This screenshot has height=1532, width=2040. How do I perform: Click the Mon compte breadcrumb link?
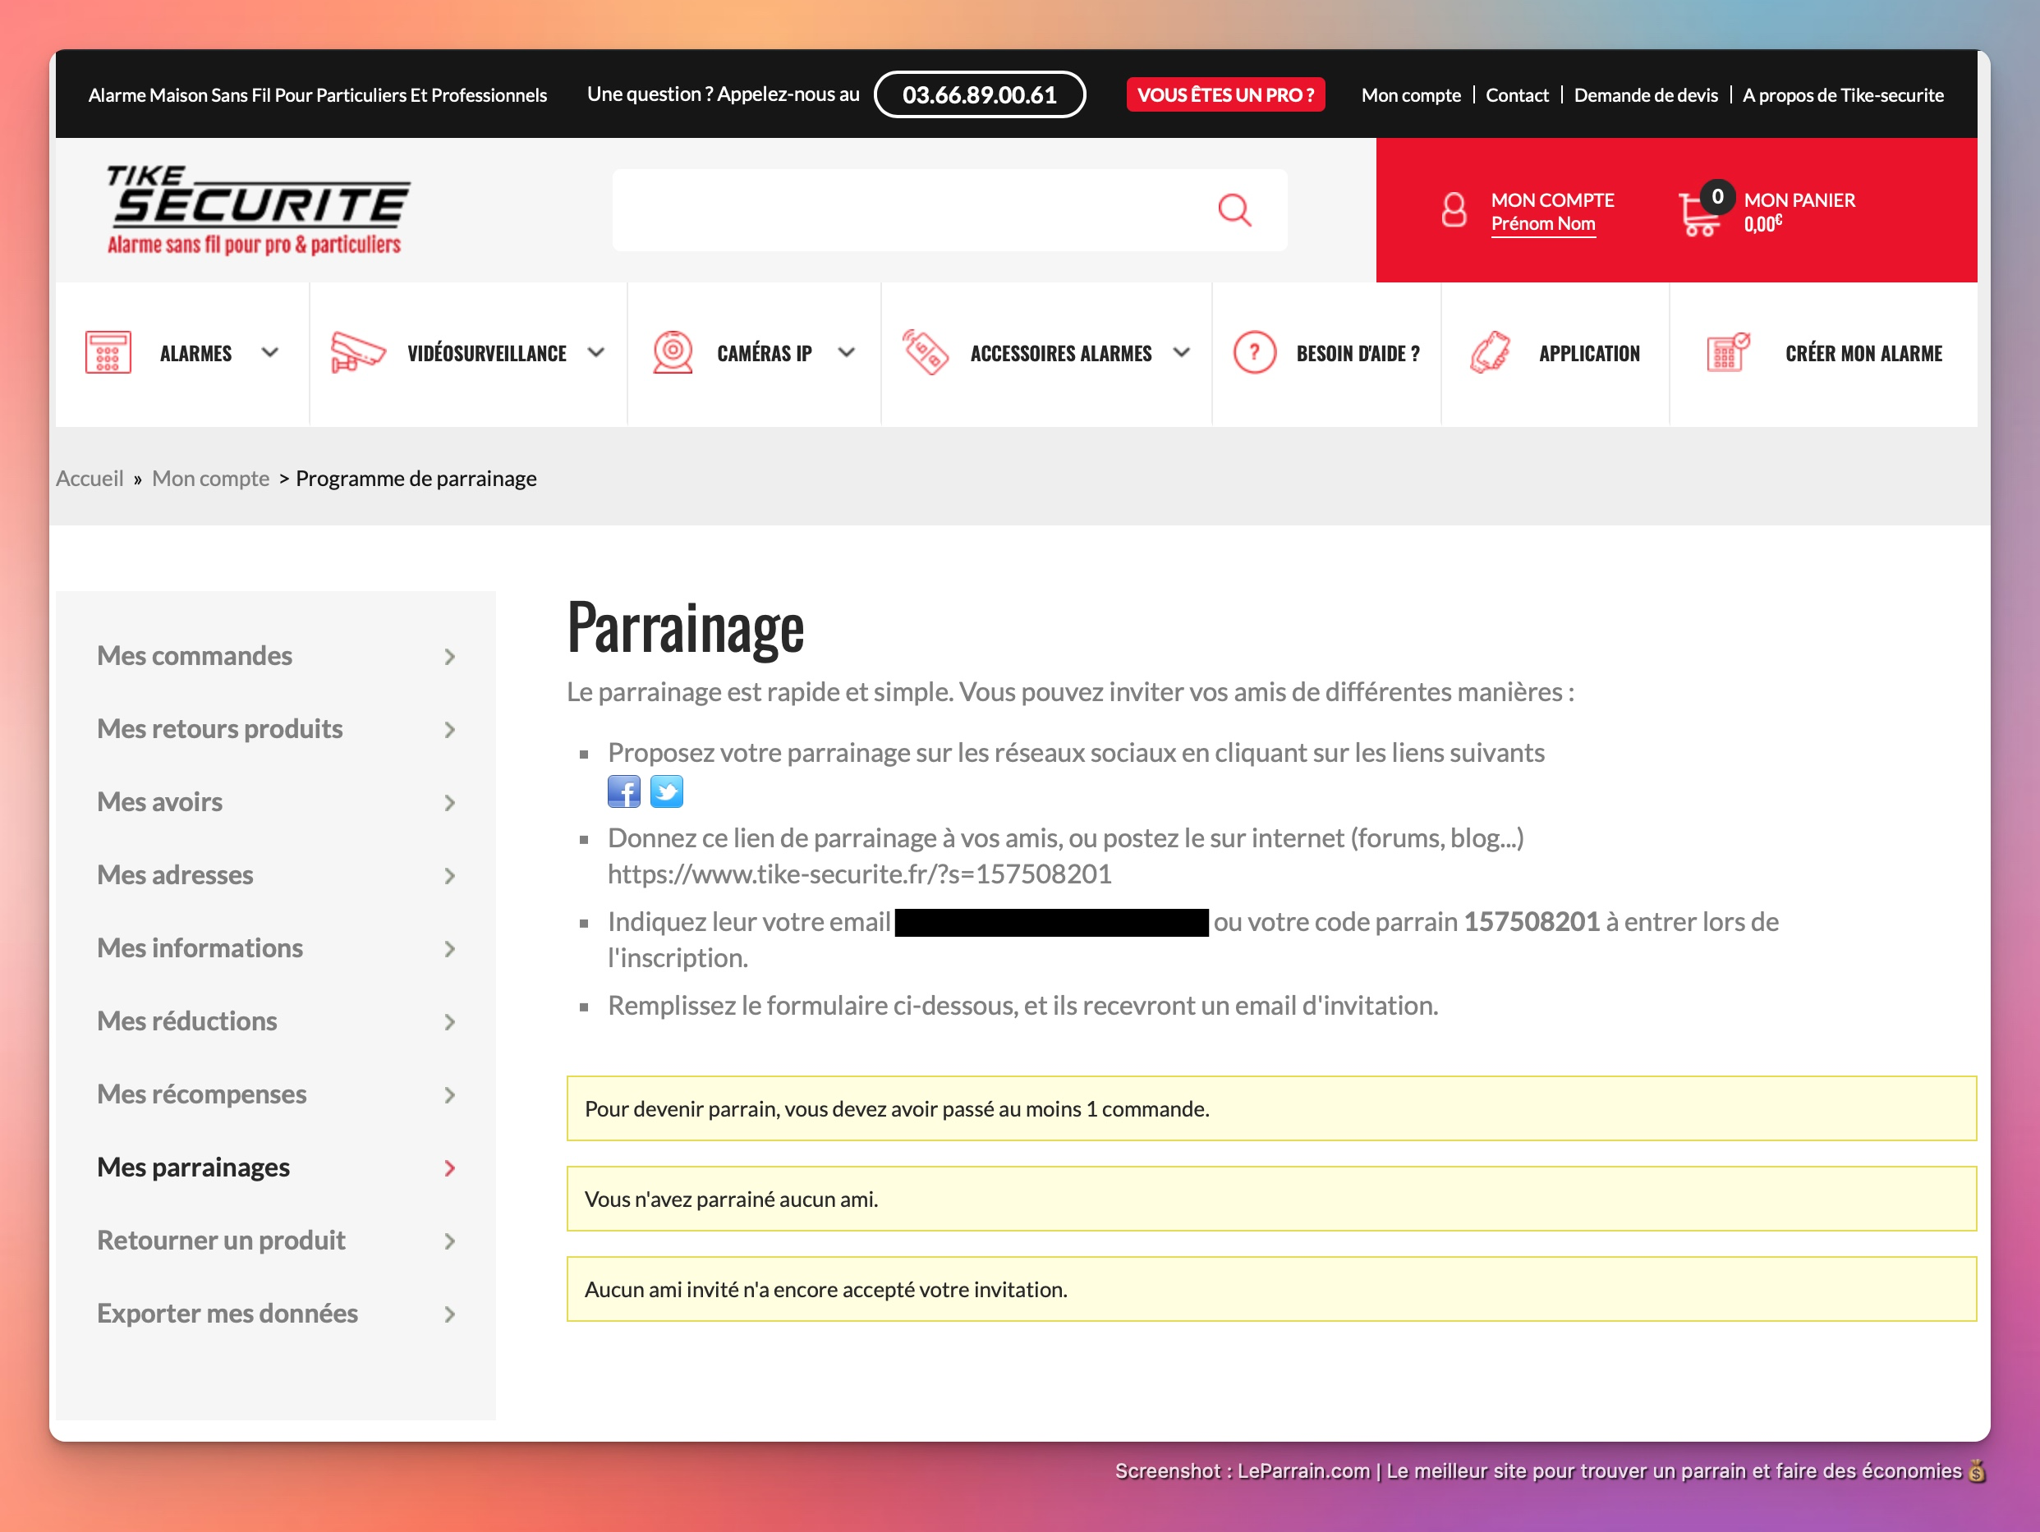pyautogui.click(x=210, y=479)
